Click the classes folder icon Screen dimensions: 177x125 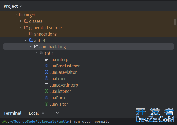(x=26, y=21)
